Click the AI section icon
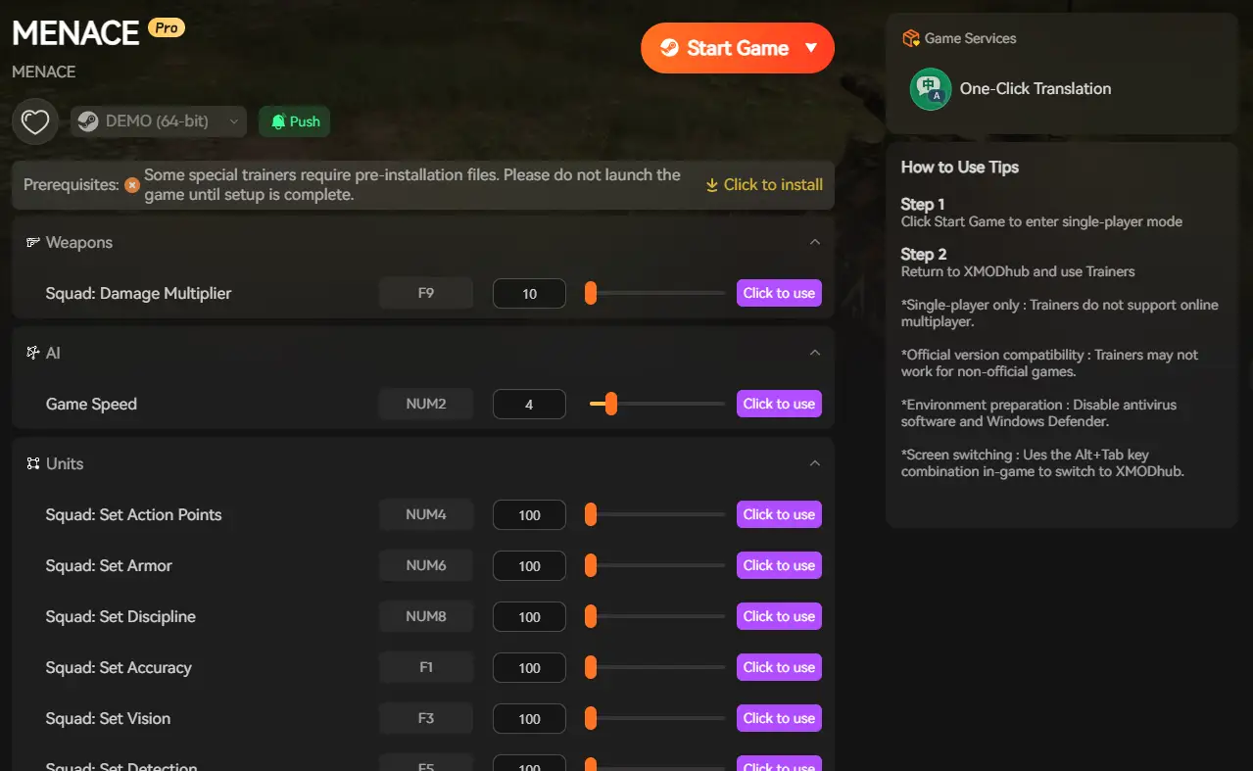 click(33, 353)
